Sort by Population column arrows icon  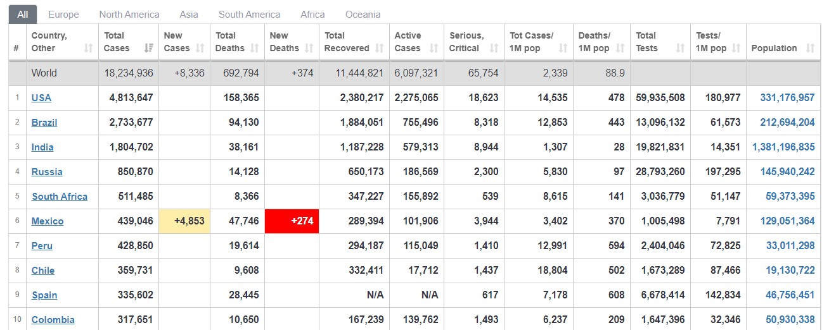810,48
